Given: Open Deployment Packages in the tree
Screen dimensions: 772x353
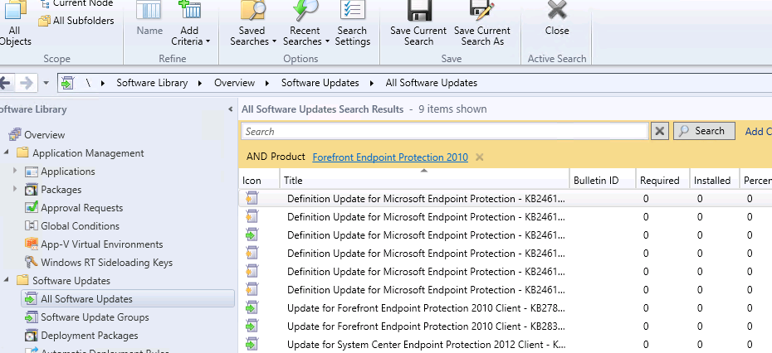Looking at the screenshot, I should click(90, 336).
